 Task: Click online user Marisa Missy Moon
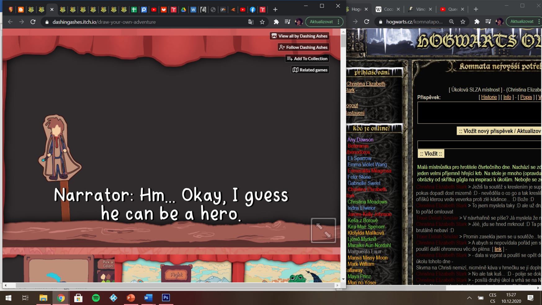click(x=367, y=258)
